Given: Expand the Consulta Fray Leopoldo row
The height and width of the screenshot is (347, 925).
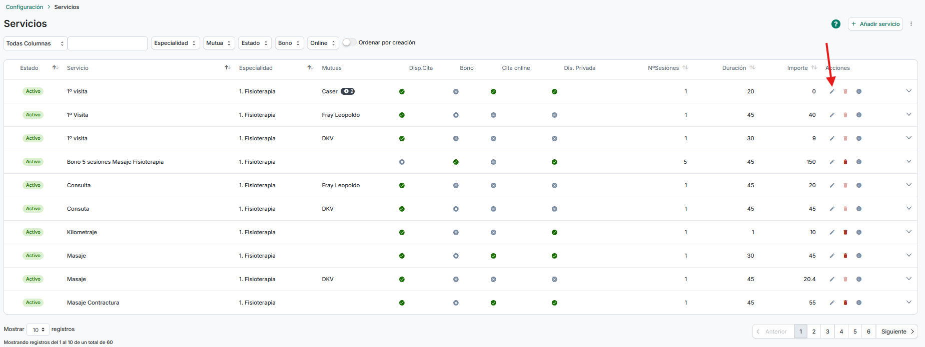Looking at the screenshot, I should (x=908, y=185).
